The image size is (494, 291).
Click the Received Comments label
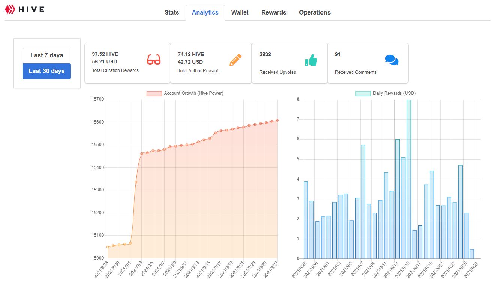[356, 72]
